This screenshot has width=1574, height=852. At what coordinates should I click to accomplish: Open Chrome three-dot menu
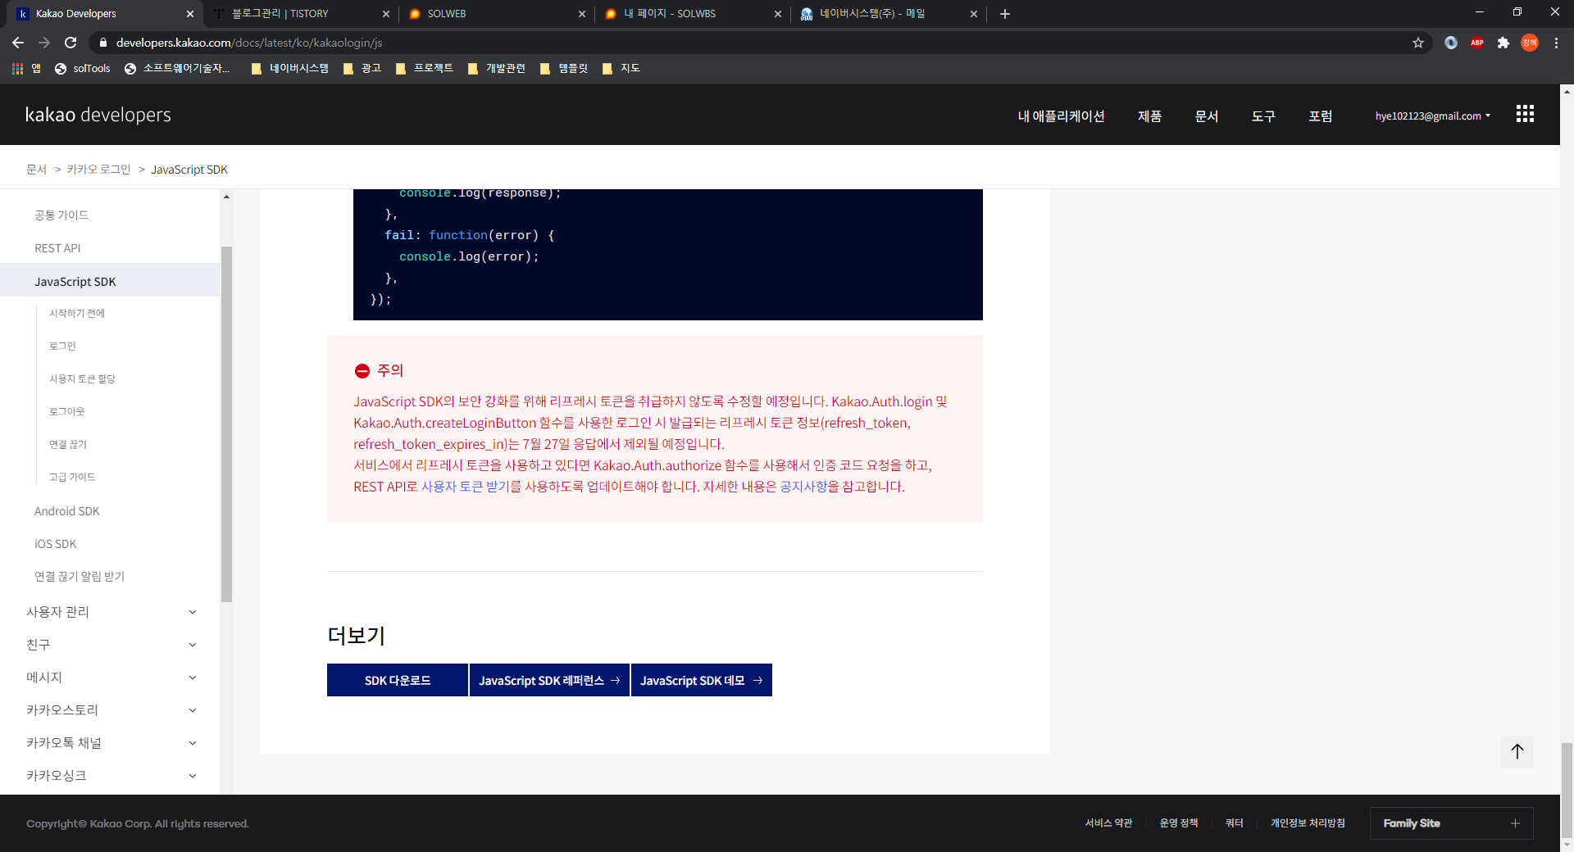tap(1556, 43)
